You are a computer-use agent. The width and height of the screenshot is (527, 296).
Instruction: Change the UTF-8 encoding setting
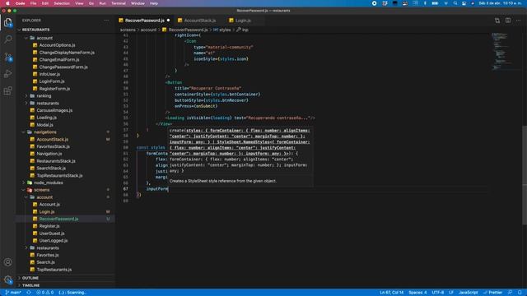click(438, 293)
